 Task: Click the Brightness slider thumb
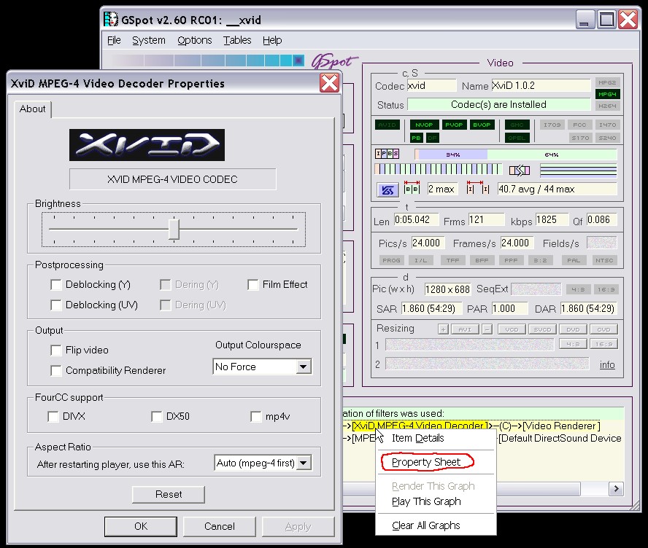pos(174,229)
